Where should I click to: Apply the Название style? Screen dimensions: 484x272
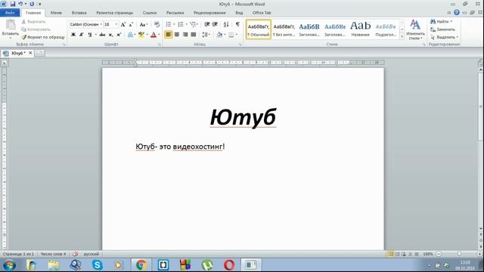tap(360, 29)
